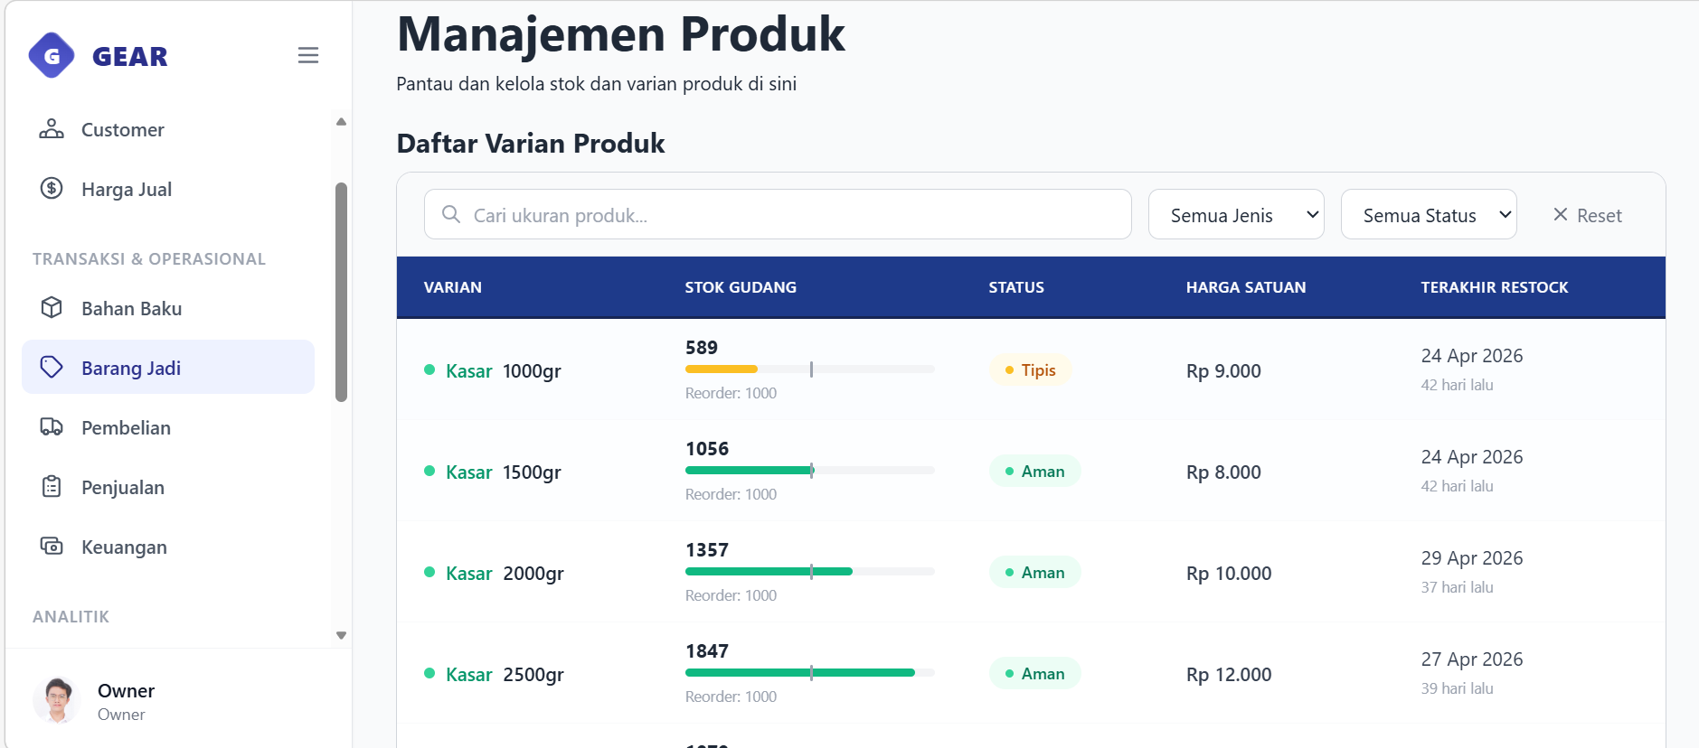This screenshot has height=748, width=1699.
Task: Click the Keuangan money icon
Action: pos(52,547)
